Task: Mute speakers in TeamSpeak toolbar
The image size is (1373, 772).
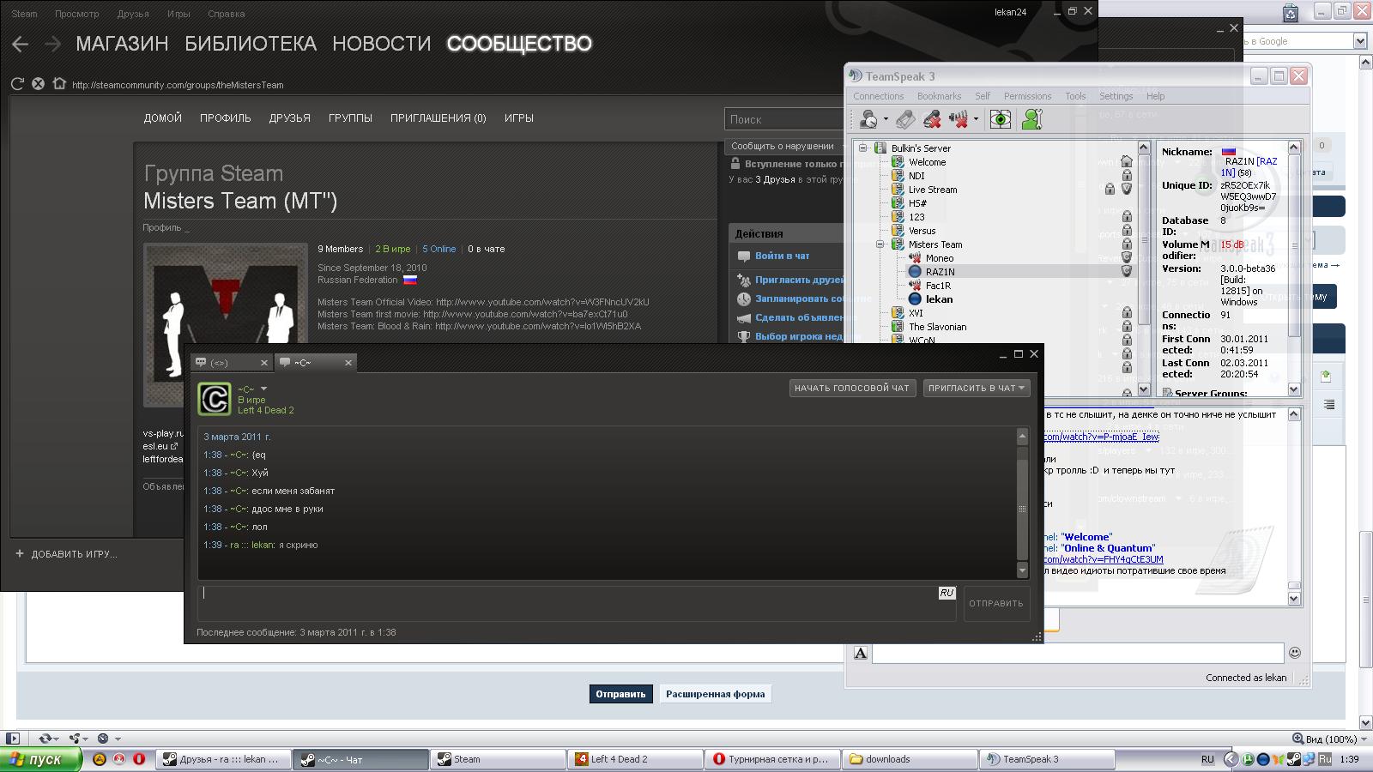Action: coord(959,119)
